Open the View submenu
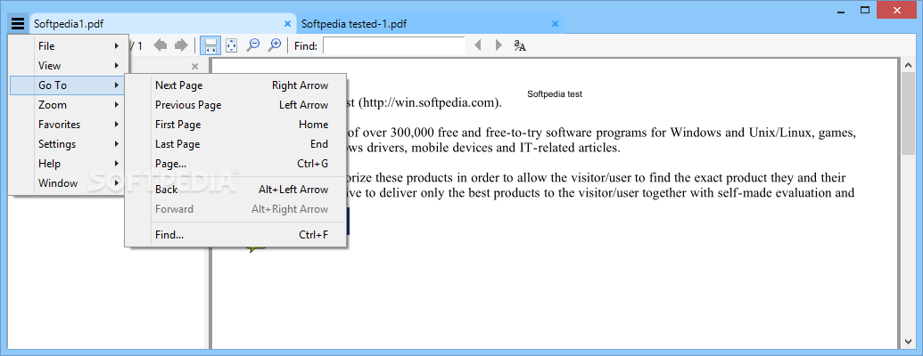This screenshot has height=356, width=923. pos(67,65)
